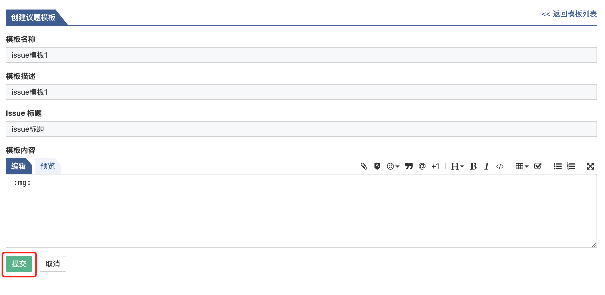This screenshot has width=605, height=295.
Task: Insert a +1 reaction
Action: pyautogui.click(x=435, y=166)
